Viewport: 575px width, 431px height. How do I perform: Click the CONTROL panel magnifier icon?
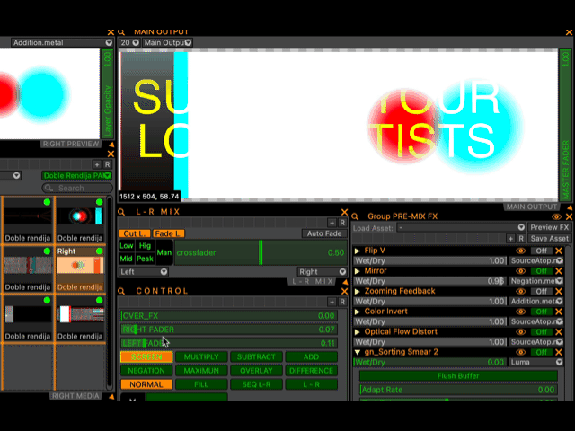pos(121,291)
